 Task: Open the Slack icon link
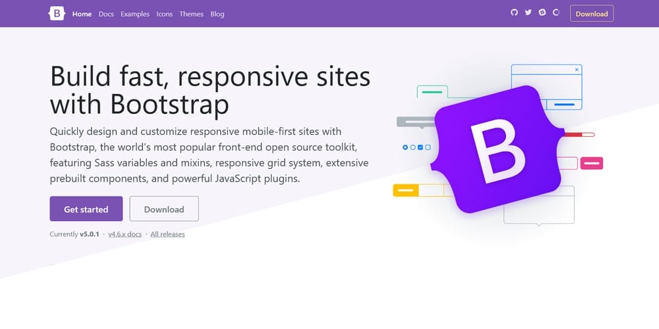tap(542, 13)
